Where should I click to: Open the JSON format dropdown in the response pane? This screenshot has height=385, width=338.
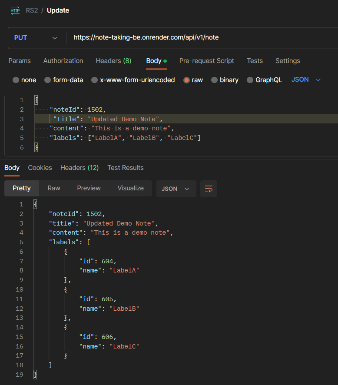pyautogui.click(x=176, y=189)
